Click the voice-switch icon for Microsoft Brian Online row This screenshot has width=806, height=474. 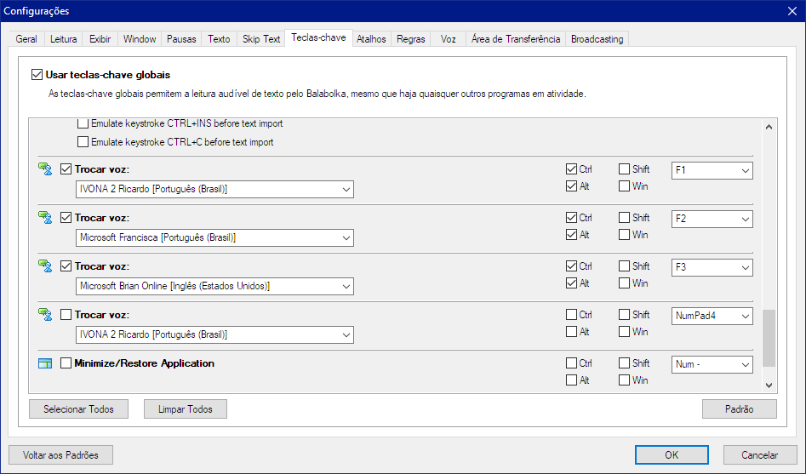[x=45, y=266]
